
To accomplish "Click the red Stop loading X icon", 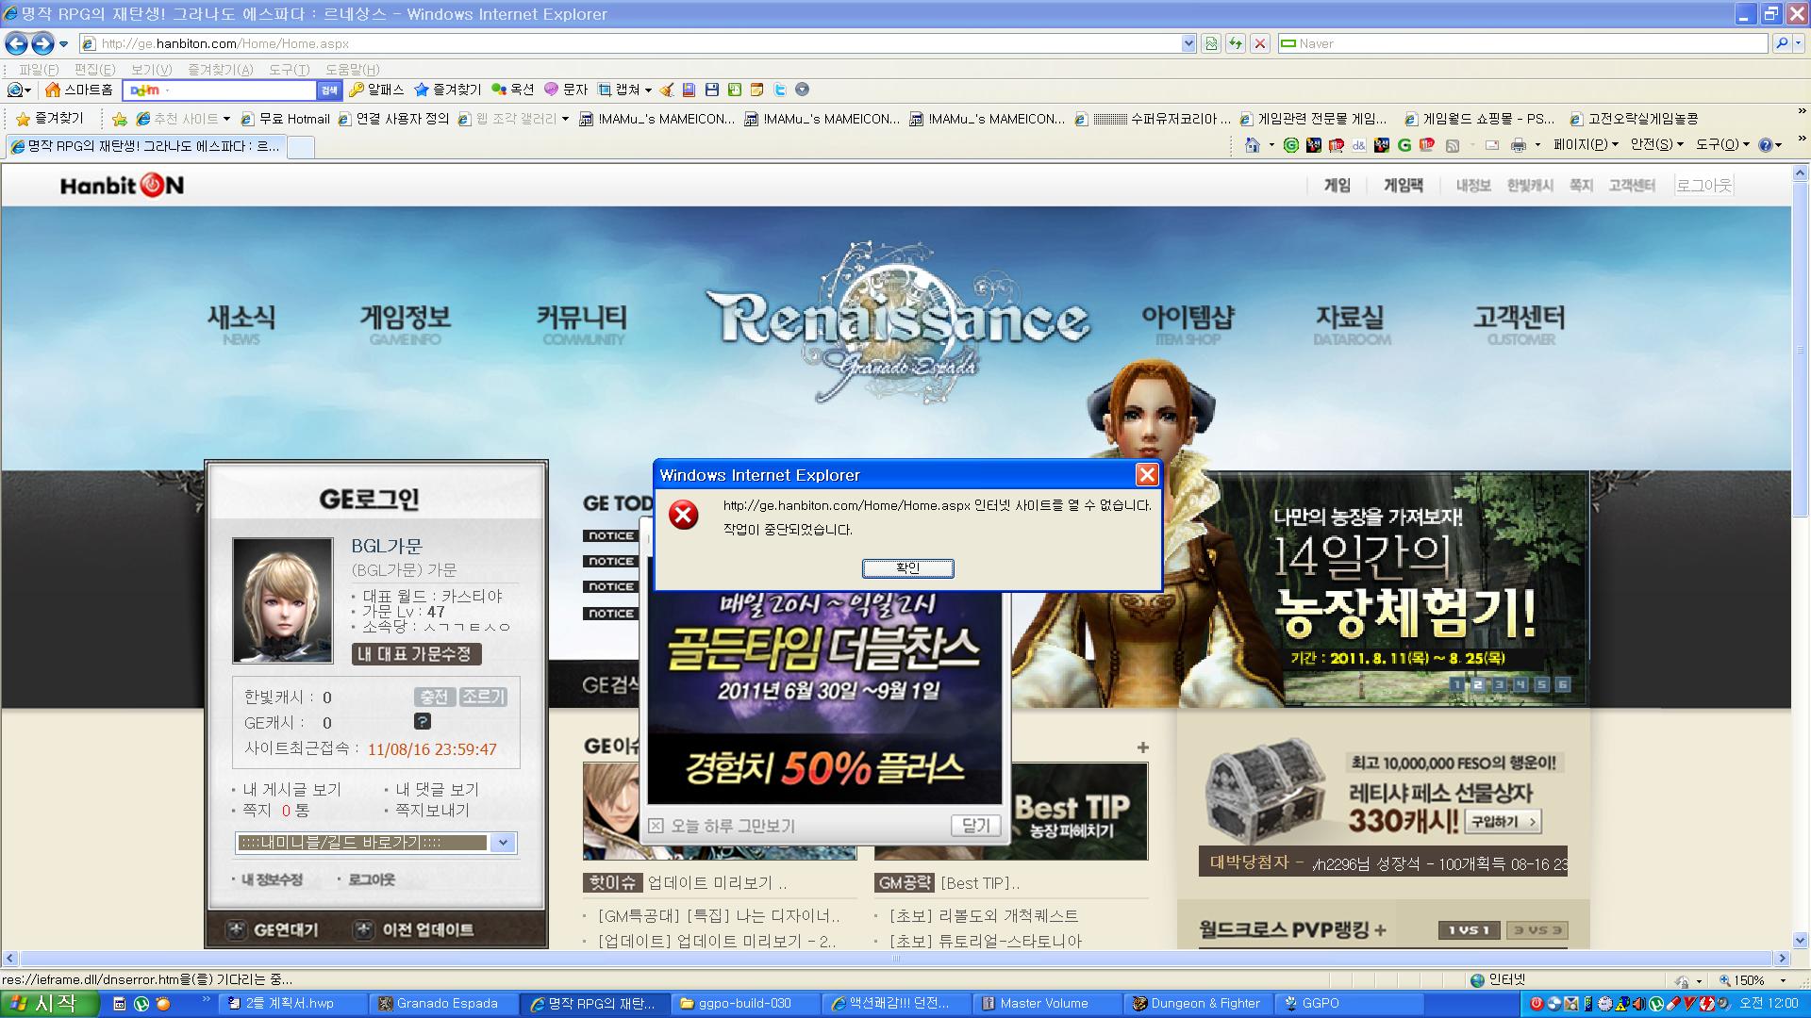I will click(x=1259, y=43).
